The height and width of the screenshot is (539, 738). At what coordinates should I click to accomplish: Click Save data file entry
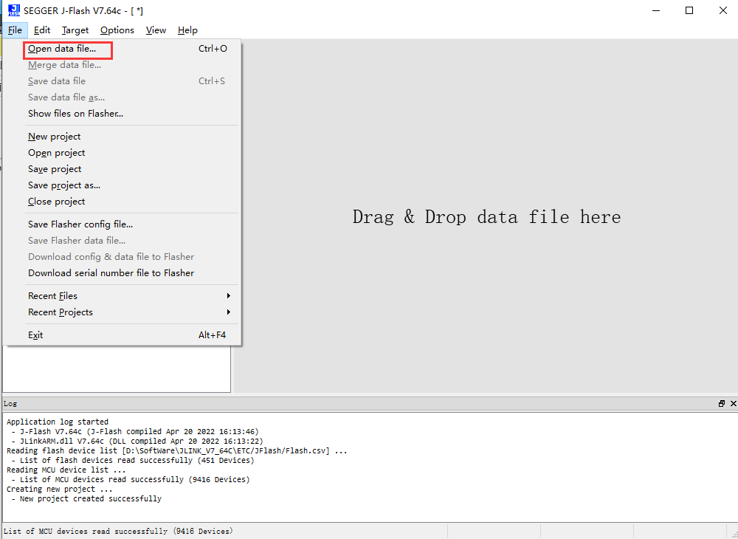click(123, 81)
